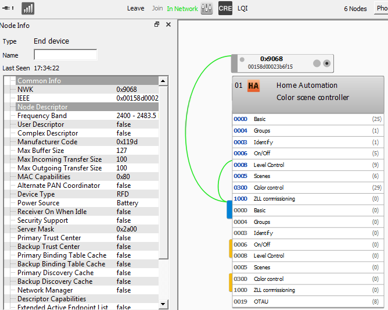The width and height of the screenshot is (388, 310).
Task: Click Join in the toolbar
Action: click(157, 8)
